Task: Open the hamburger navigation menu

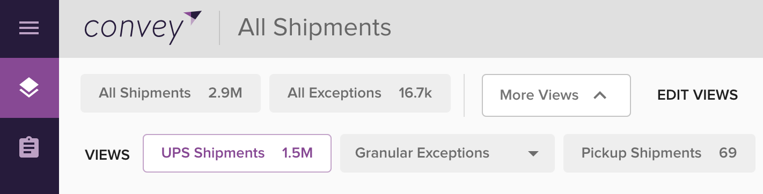Action: [x=29, y=28]
